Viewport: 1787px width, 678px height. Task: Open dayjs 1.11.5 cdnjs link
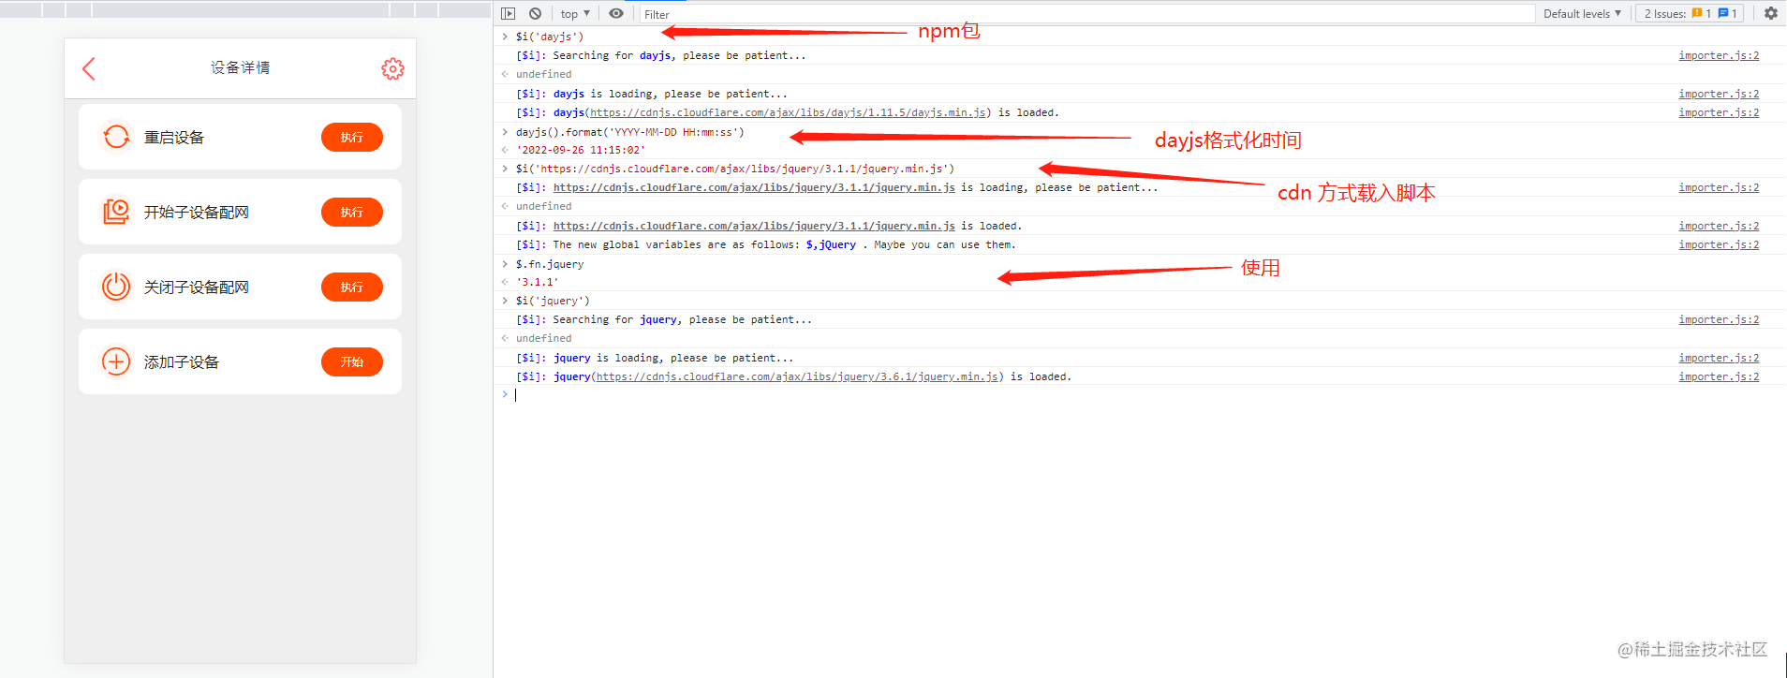788,112
